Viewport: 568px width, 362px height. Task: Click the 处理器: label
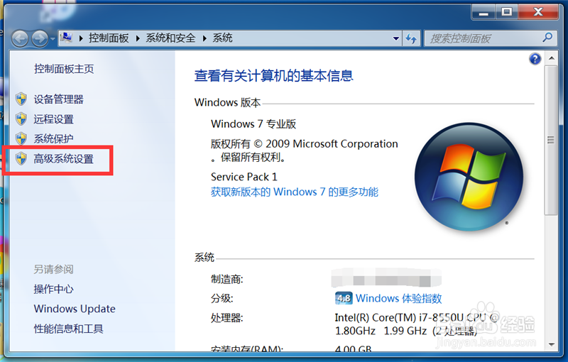coord(226,318)
